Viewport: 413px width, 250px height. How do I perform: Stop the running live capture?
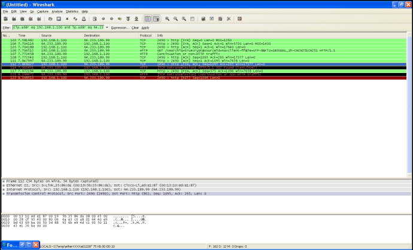(31, 19)
